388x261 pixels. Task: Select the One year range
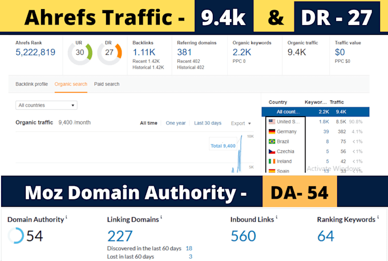176,123
